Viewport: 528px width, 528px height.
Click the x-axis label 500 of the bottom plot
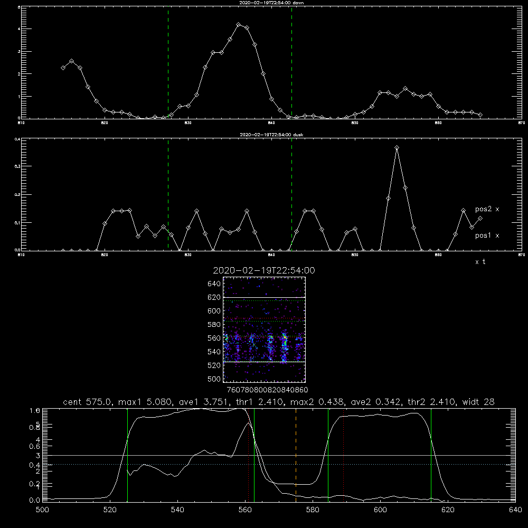click(42, 510)
